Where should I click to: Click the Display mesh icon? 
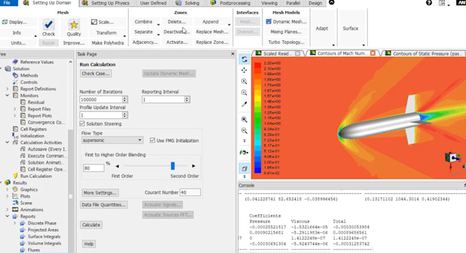(5, 22)
